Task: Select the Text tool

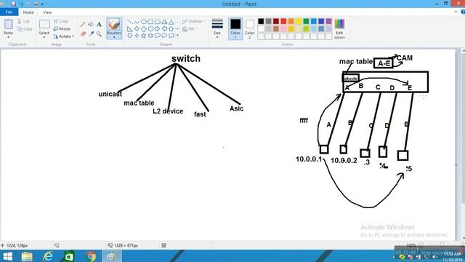Action: (99, 24)
